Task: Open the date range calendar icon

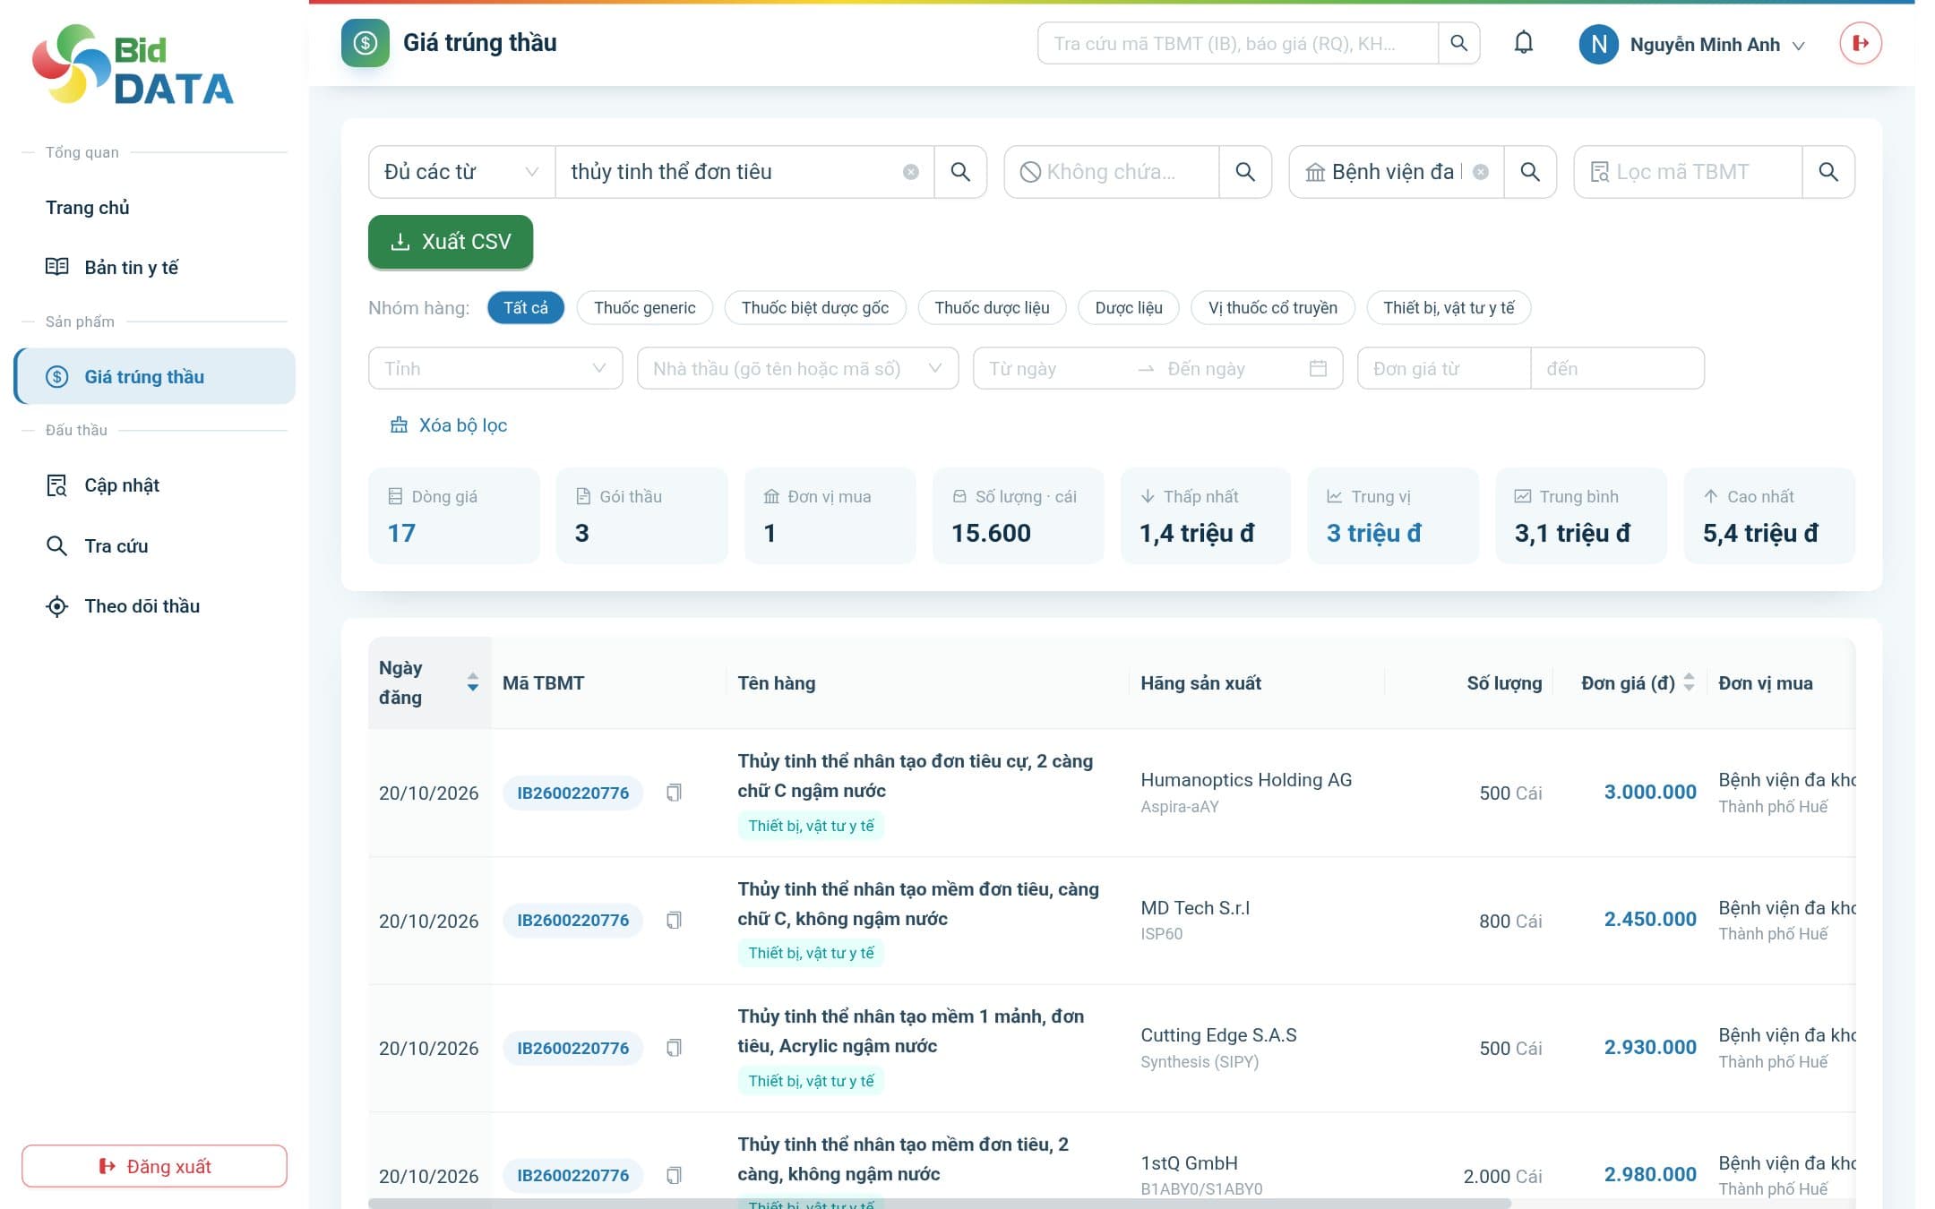Action: (x=1318, y=368)
